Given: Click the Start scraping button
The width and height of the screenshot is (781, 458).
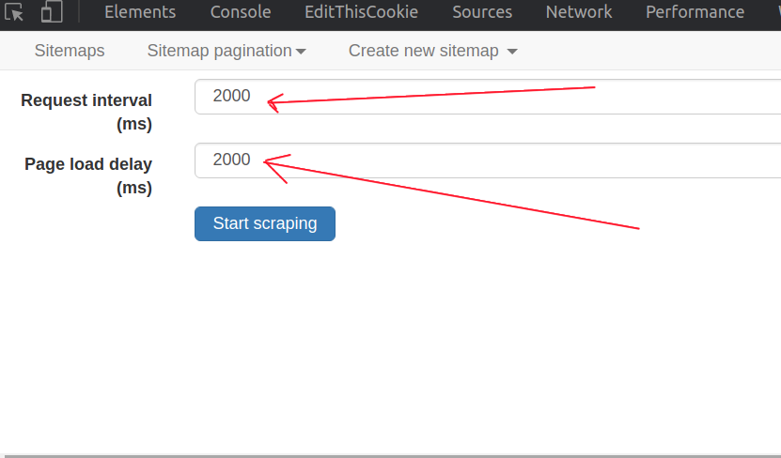Looking at the screenshot, I should [x=265, y=223].
